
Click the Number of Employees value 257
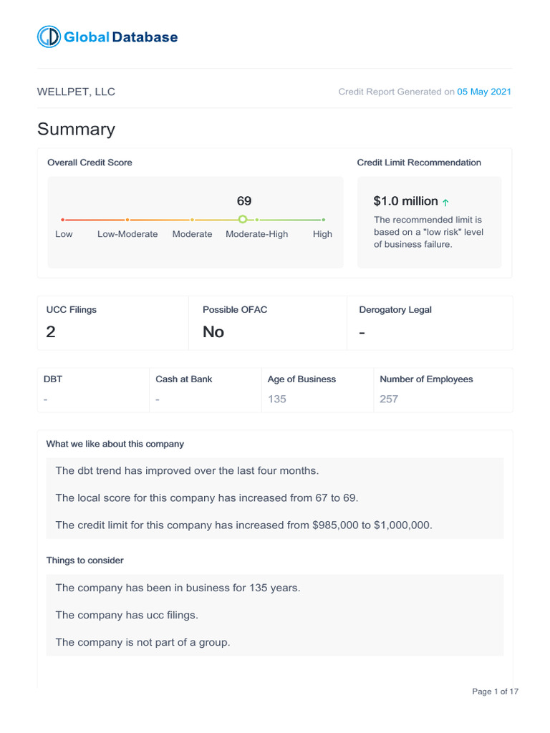(389, 399)
